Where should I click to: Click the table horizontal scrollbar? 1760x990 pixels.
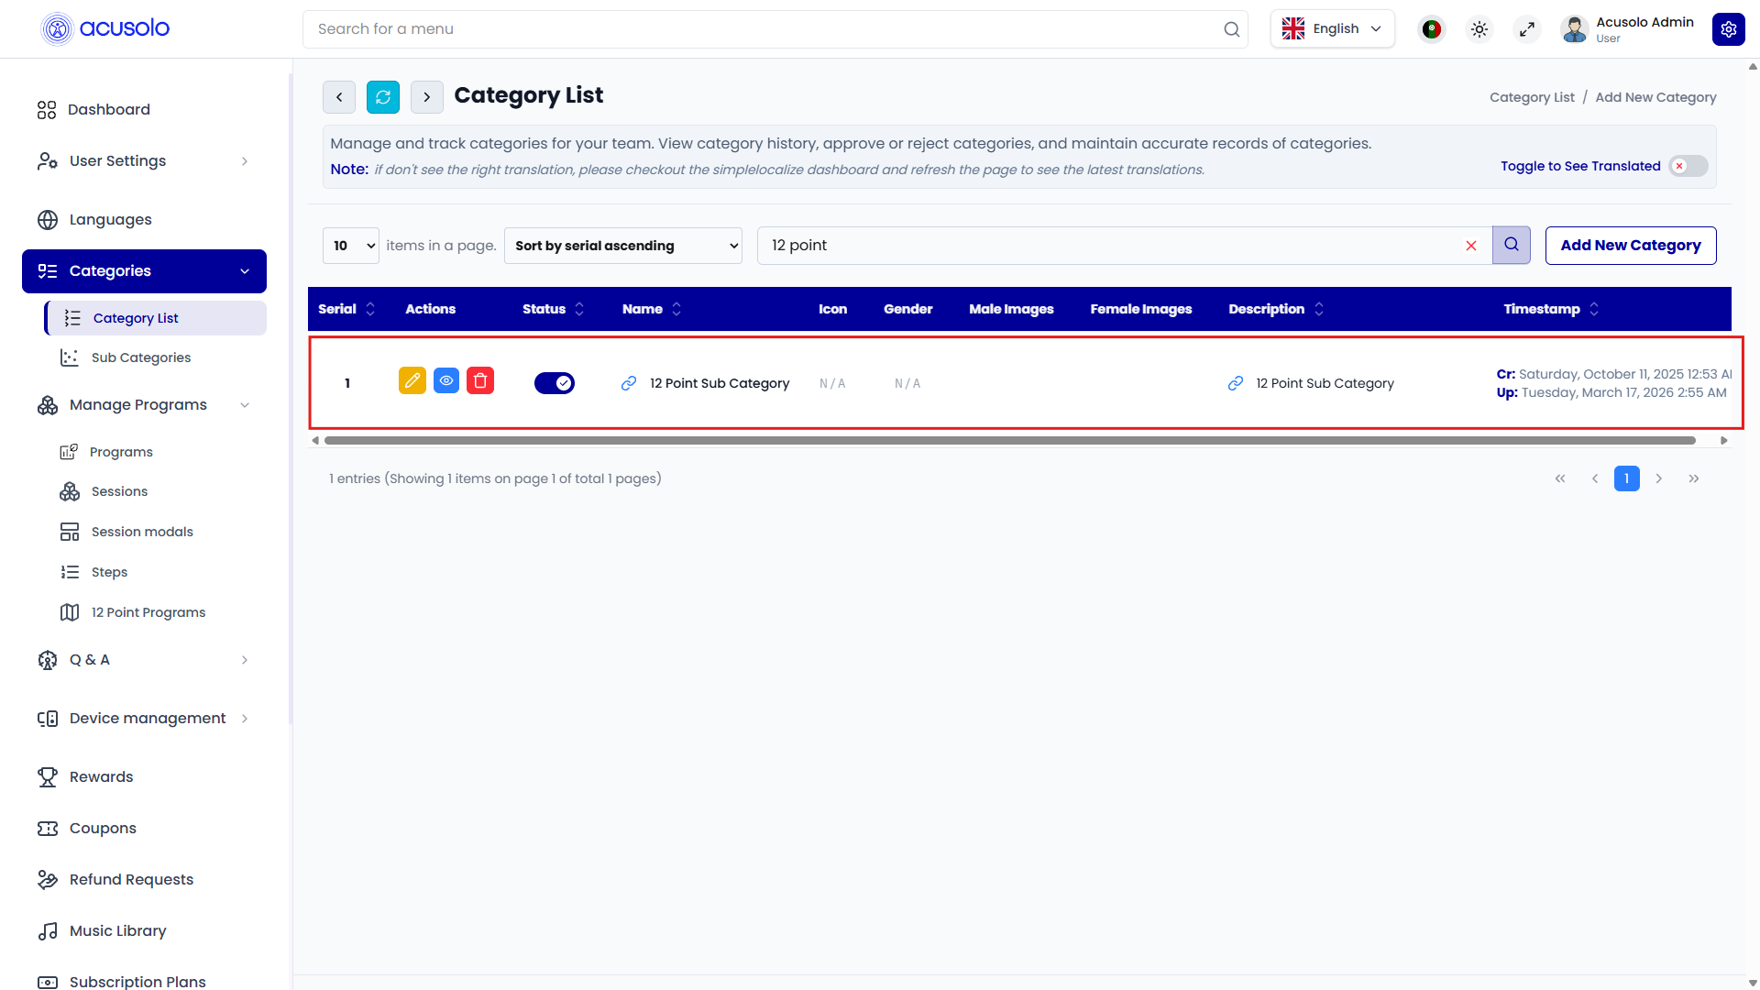click(1009, 441)
